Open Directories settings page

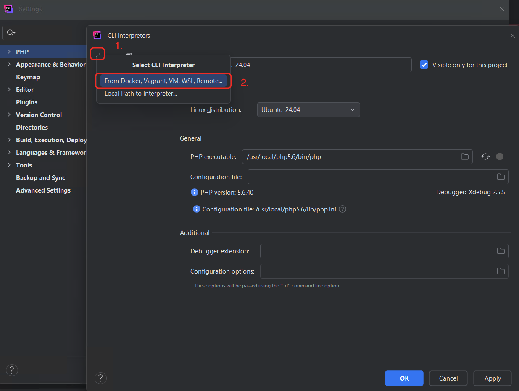tap(32, 128)
